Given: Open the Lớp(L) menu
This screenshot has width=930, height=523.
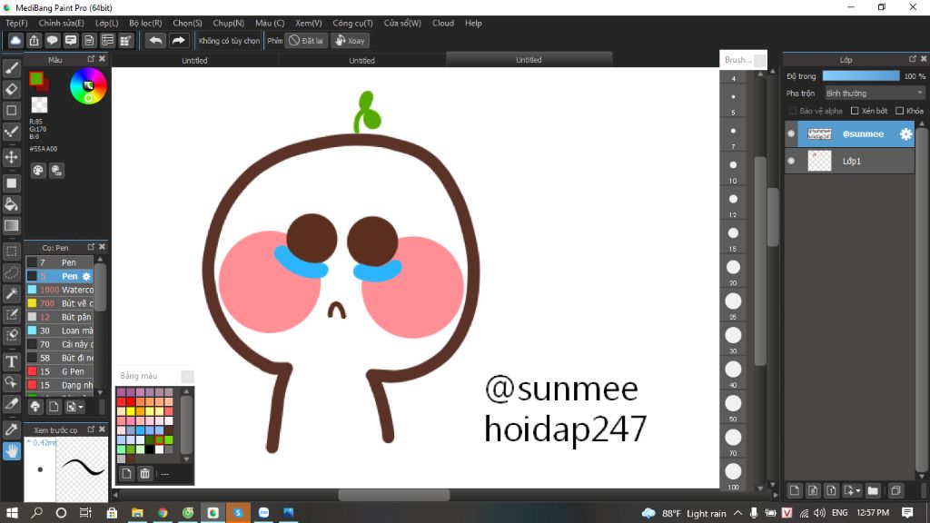Looking at the screenshot, I should (x=107, y=23).
